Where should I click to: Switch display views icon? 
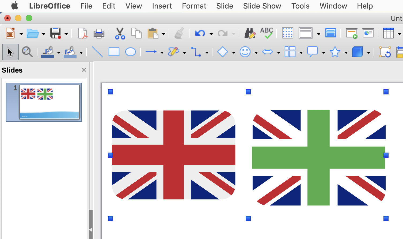click(x=305, y=33)
